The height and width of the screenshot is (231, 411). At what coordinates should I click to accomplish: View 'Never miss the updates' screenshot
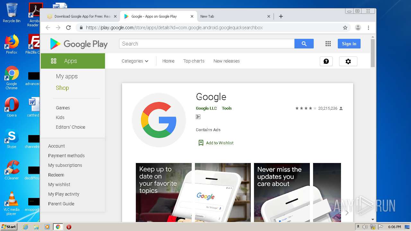pyautogui.click(x=282, y=193)
